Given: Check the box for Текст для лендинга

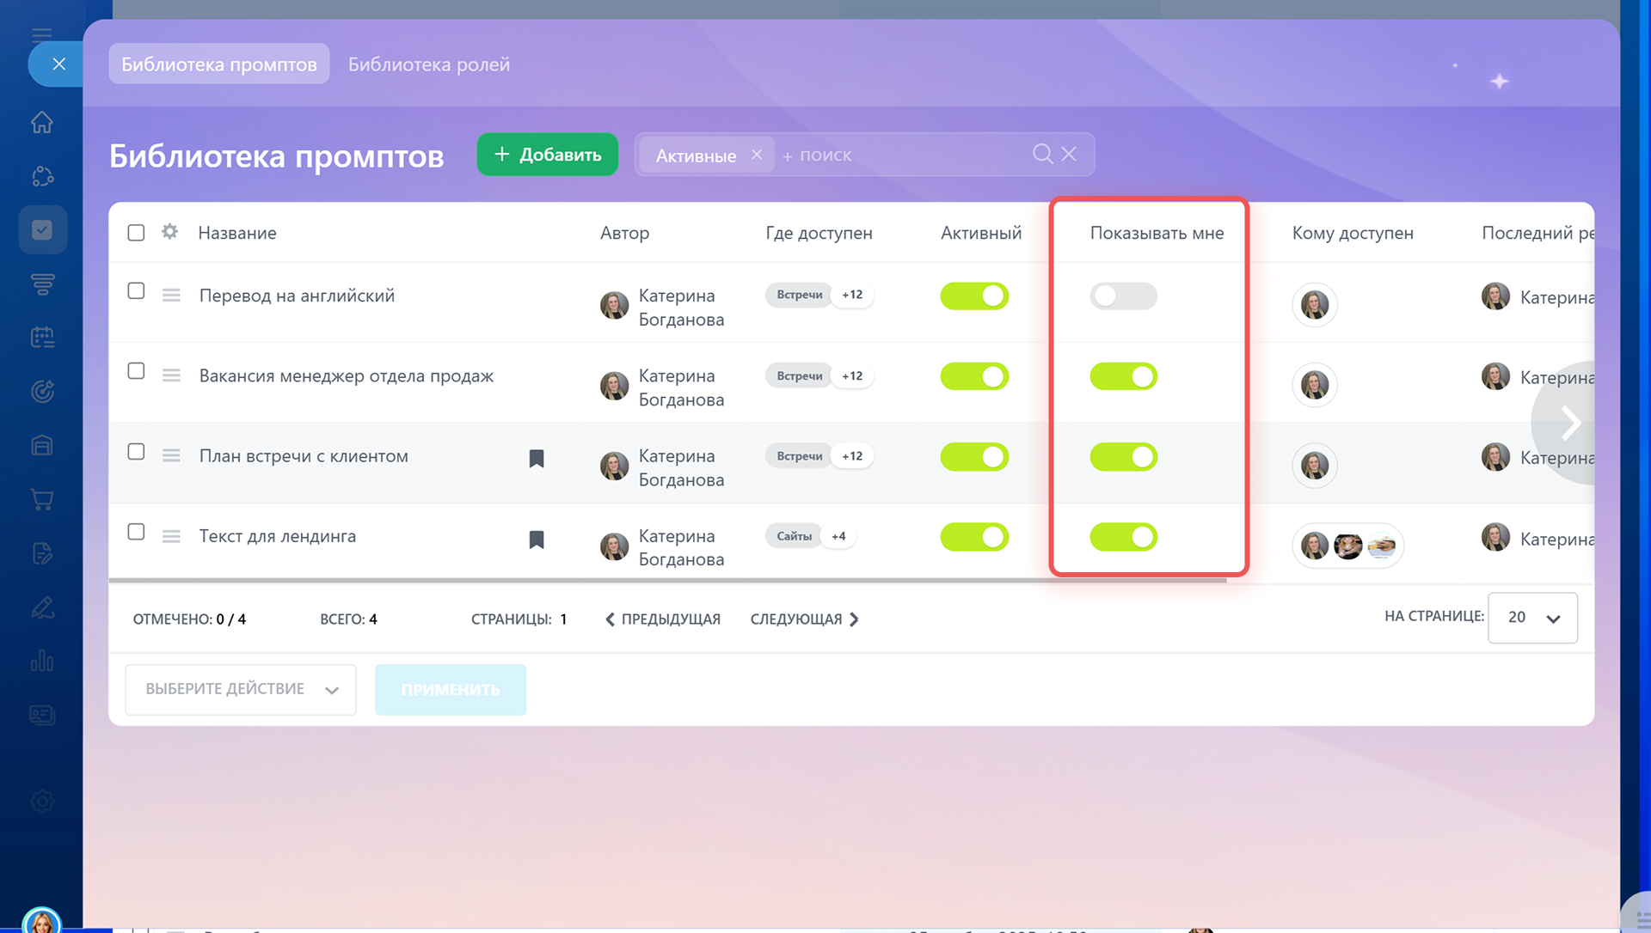Looking at the screenshot, I should point(136,532).
